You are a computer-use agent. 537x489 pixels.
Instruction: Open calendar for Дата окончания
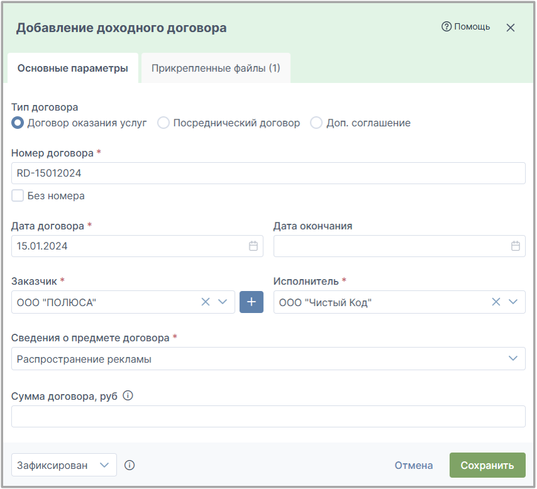[x=516, y=246]
